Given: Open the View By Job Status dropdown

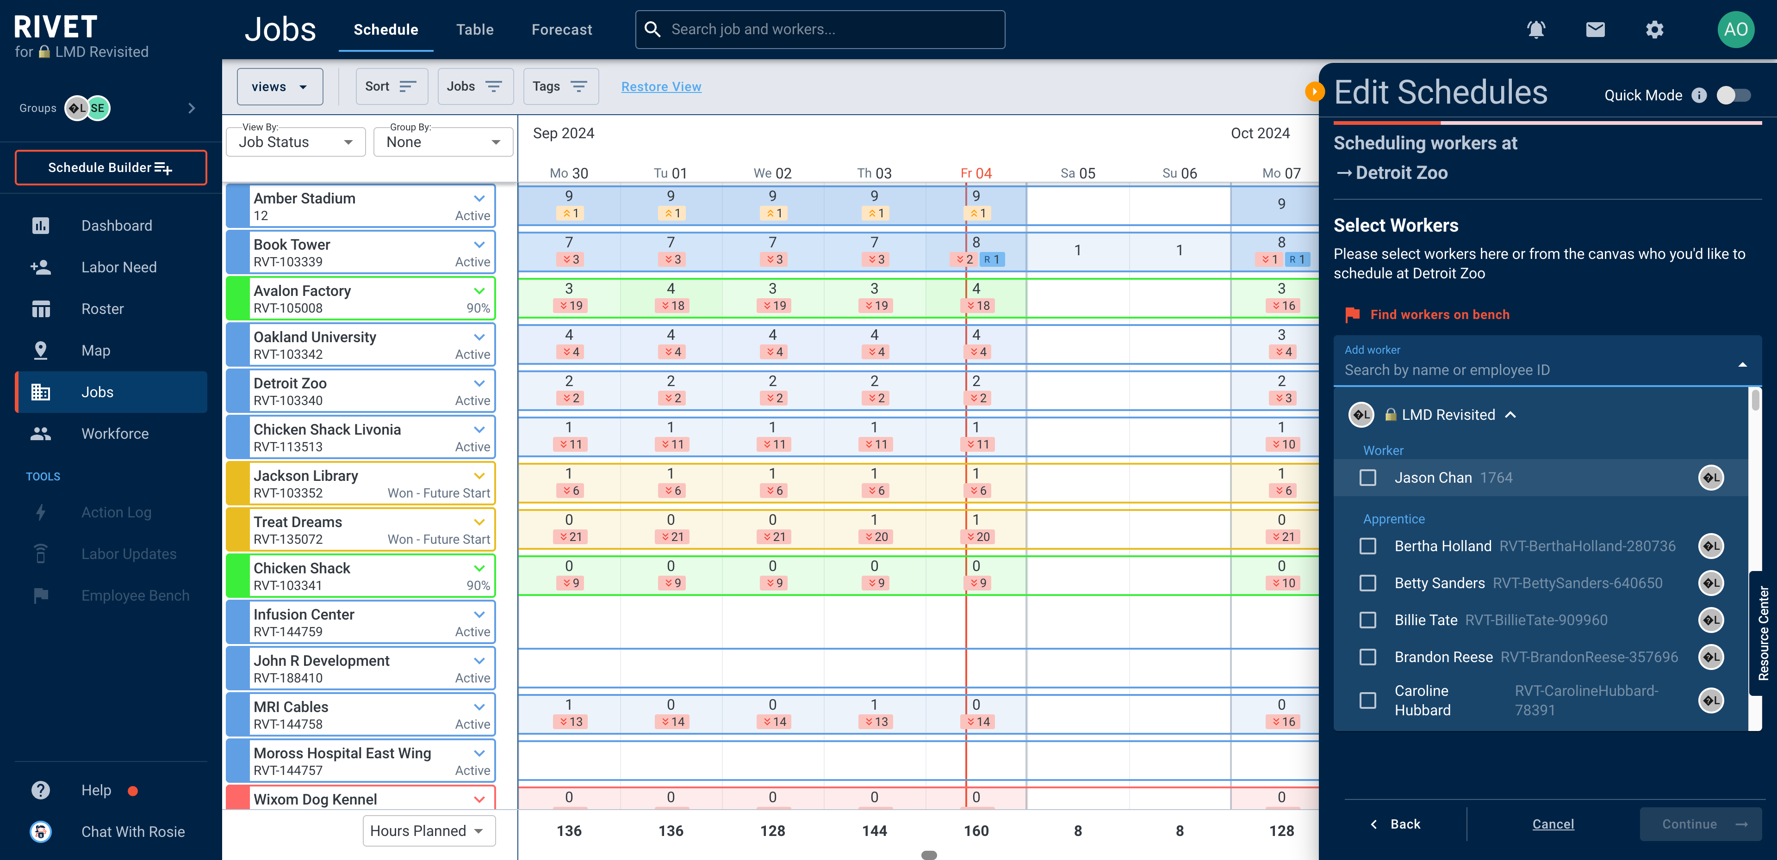Looking at the screenshot, I should 295,141.
